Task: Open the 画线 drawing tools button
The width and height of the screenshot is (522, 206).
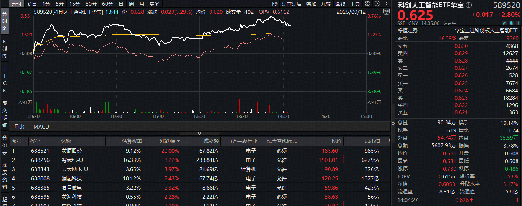Action: (x=340, y=4)
